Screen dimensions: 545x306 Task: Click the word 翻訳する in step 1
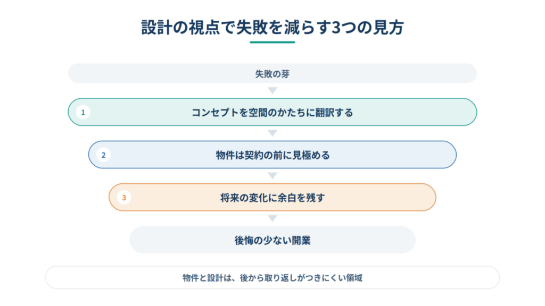tap(334, 113)
